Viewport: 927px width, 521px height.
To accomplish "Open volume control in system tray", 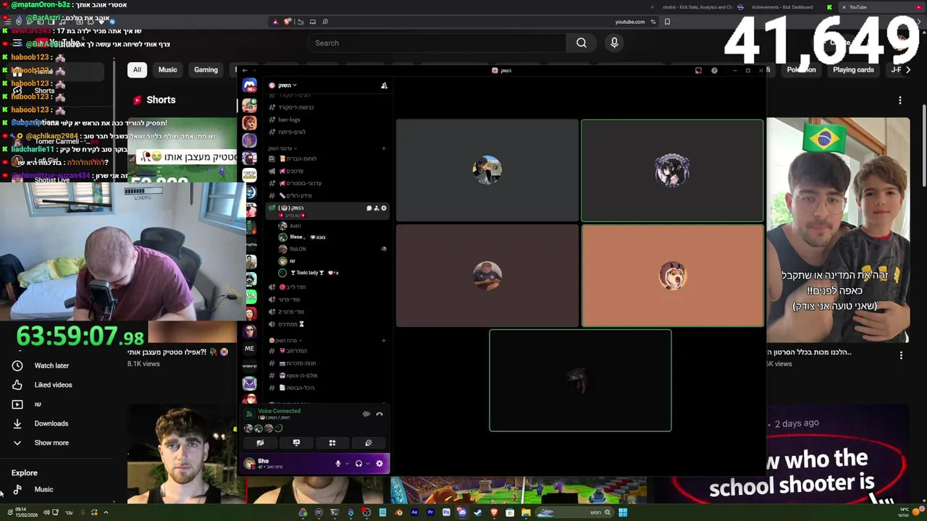I will [46, 512].
